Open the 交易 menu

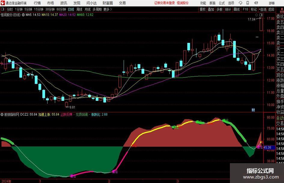(x=122, y=3)
